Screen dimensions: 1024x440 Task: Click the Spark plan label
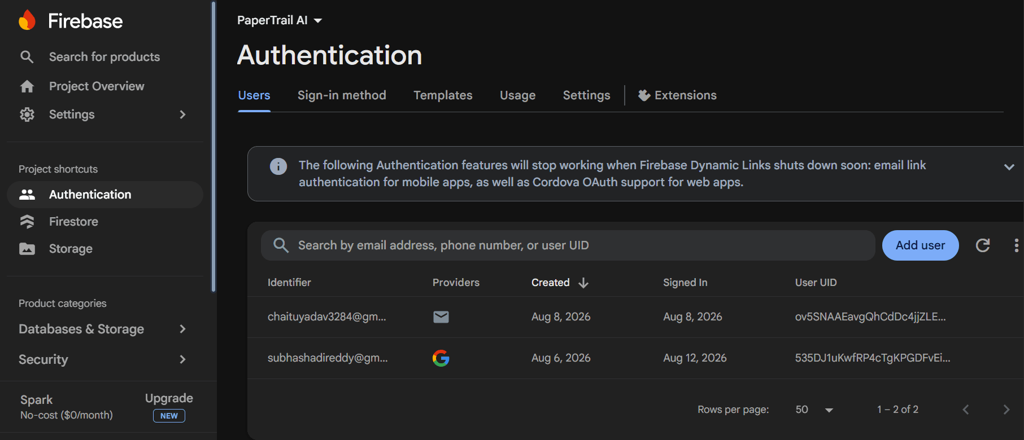(x=36, y=400)
